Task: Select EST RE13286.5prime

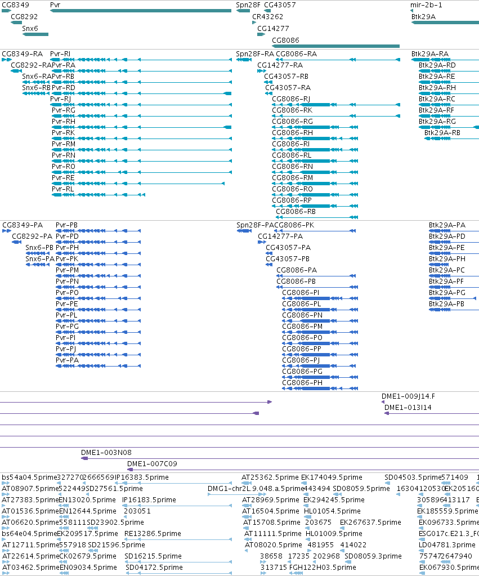Action: [153, 534]
